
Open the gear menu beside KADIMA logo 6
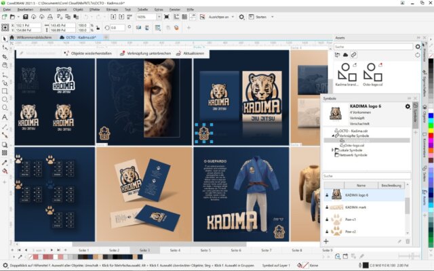coord(408,106)
